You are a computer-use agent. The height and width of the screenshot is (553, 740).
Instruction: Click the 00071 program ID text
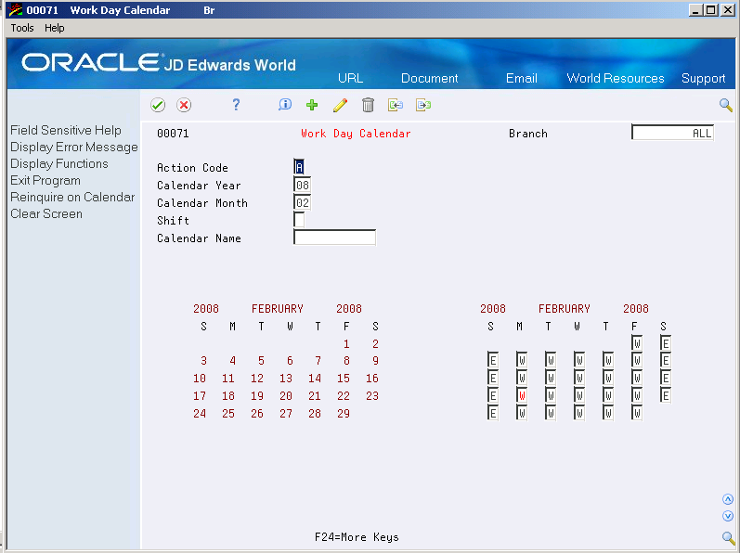173,134
